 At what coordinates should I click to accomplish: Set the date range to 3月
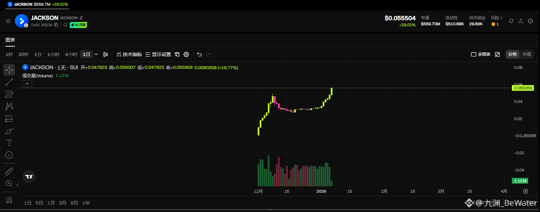pos(63,203)
